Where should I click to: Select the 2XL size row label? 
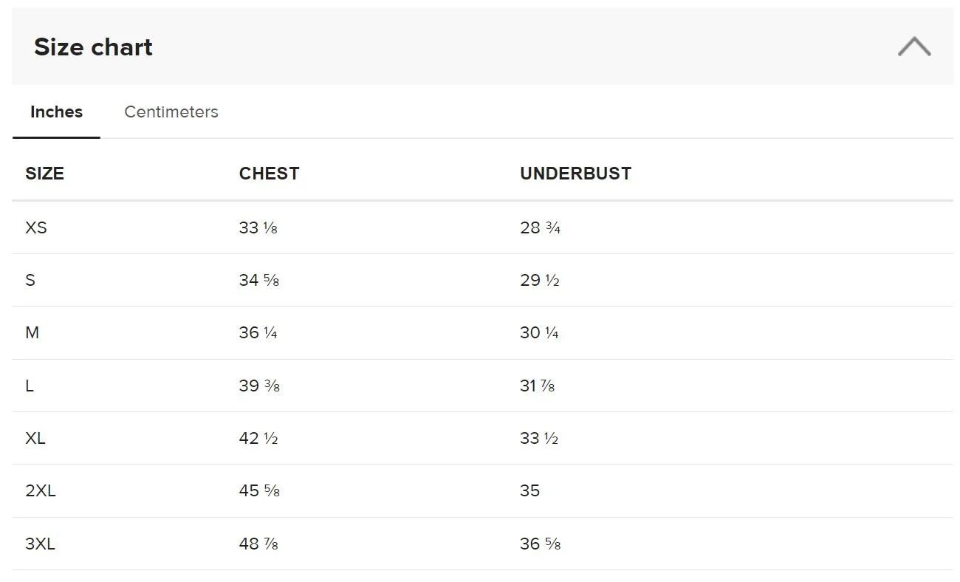(41, 490)
